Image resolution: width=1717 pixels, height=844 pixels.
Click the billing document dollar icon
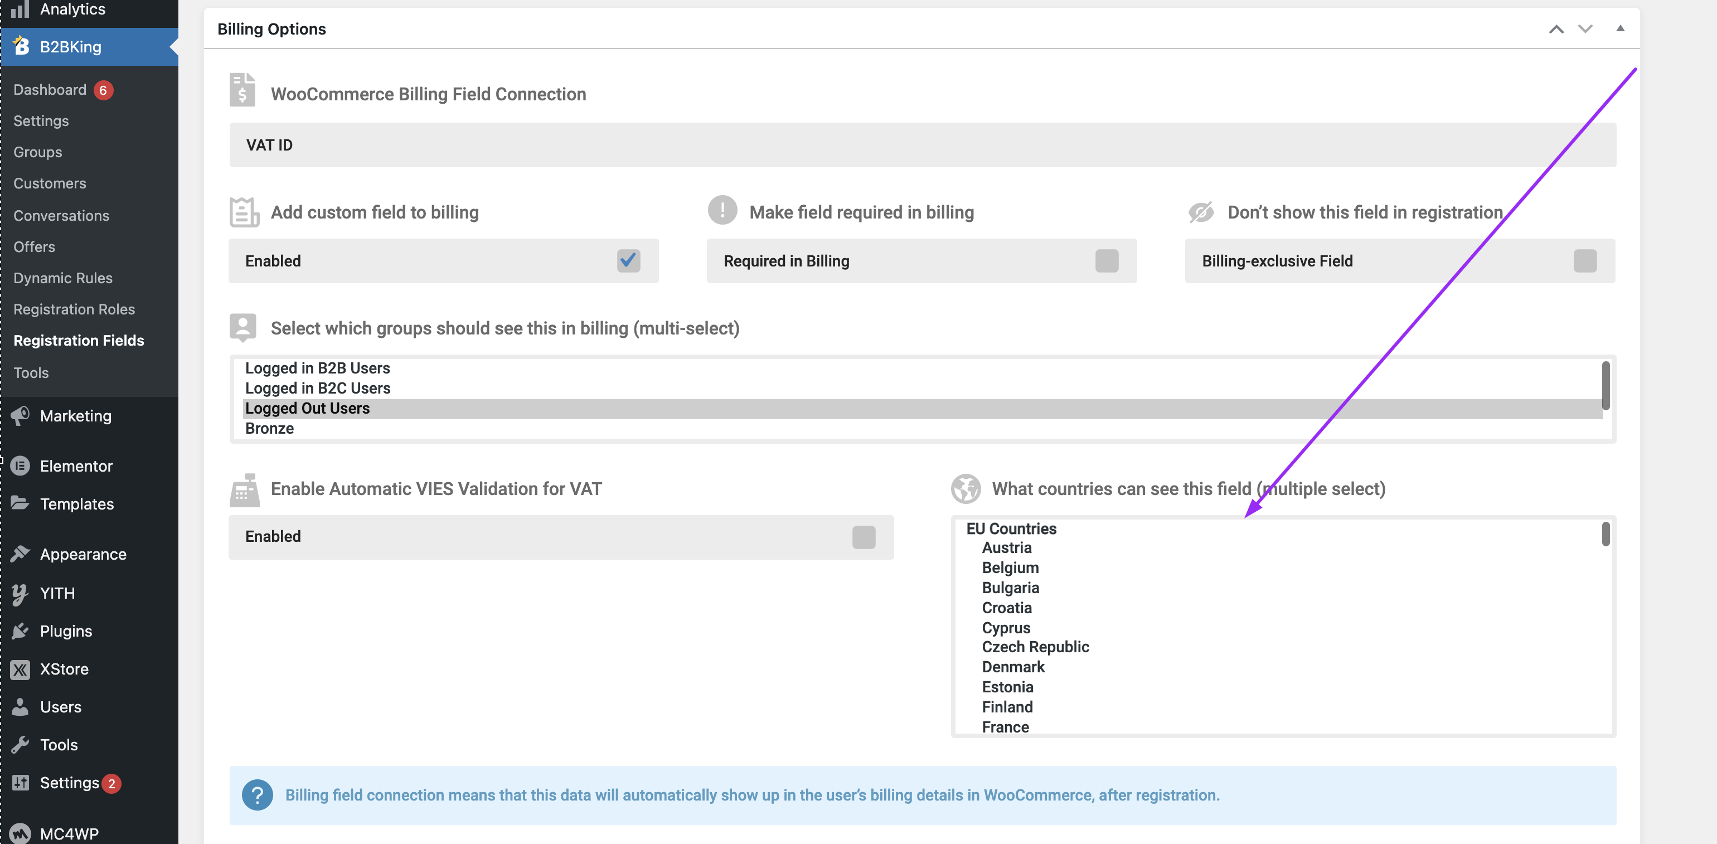[x=242, y=89]
